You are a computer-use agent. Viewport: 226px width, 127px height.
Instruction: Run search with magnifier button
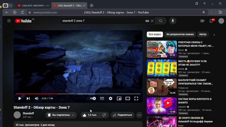[x=161, y=21]
